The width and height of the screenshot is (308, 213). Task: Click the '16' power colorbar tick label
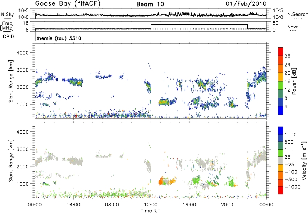tap(287, 82)
